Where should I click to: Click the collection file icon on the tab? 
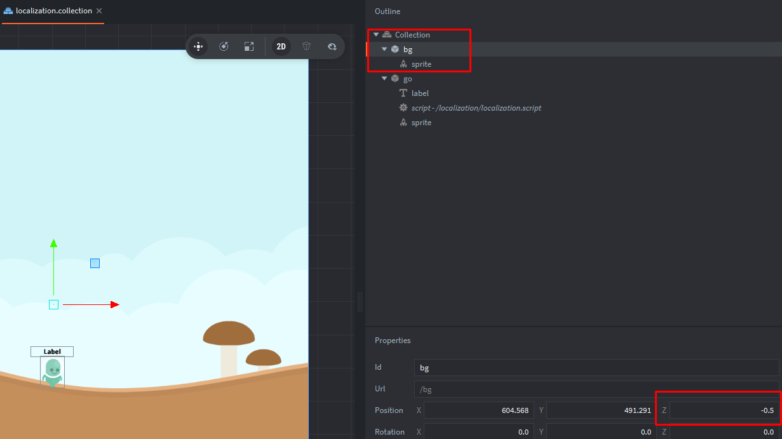coord(8,11)
